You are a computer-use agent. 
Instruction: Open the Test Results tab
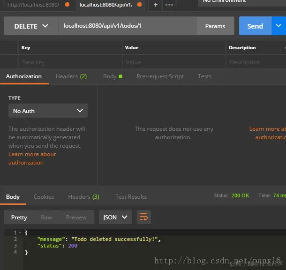[x=131, y=197]
